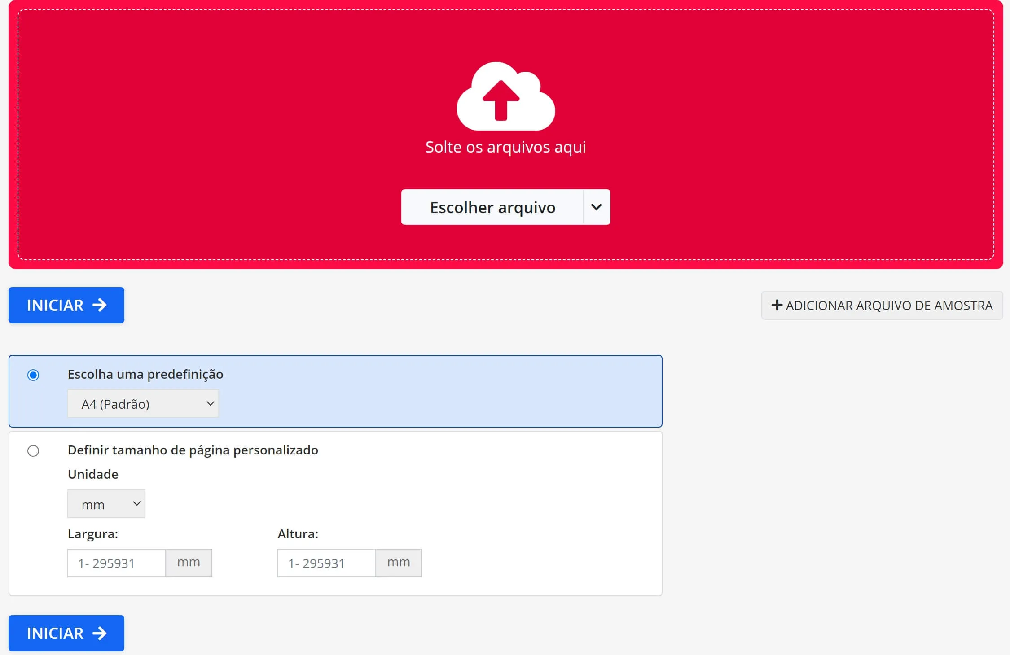Click the 'mm' suffix beside the Largura field

[189, 563]
